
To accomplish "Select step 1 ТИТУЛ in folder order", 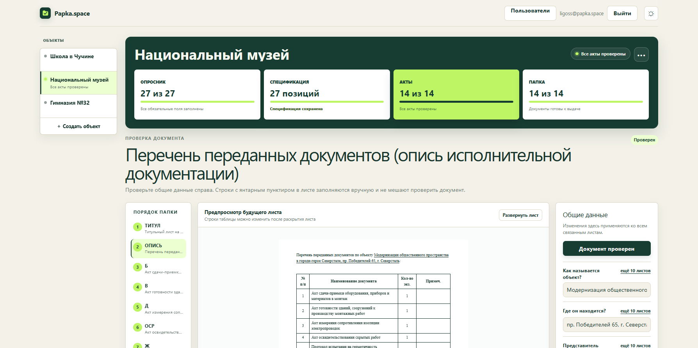I will click(158, 228).
